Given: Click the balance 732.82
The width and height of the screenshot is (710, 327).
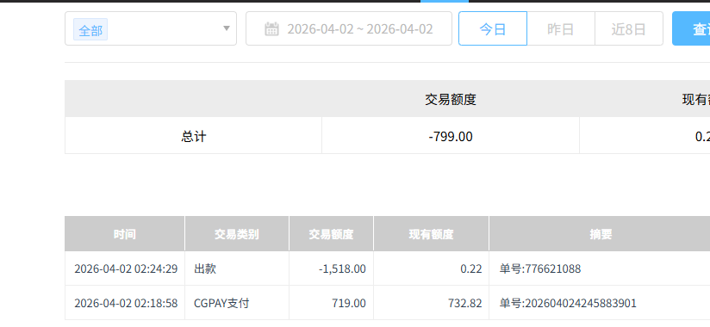Looking at the screenshot, I should coord(466,303).
